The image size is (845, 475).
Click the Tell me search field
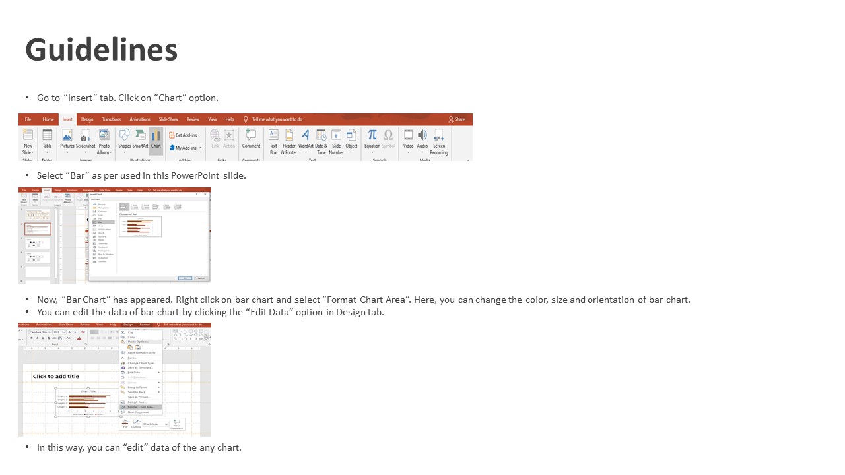(x=277, y=119)
